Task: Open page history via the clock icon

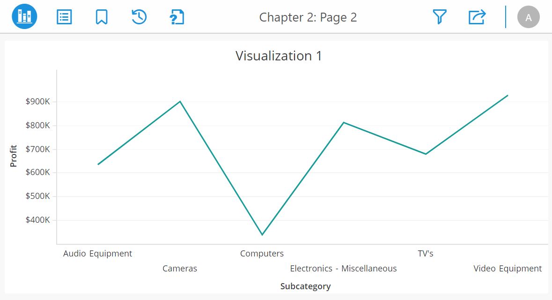Action: click(x=139, y=16)
